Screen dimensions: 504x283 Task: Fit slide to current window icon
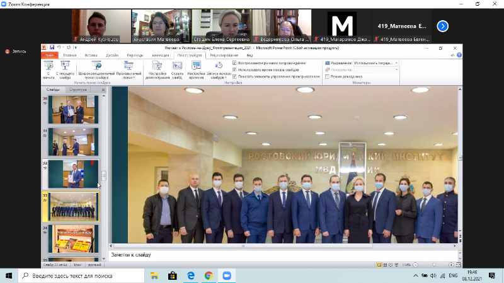click(459, 265)
